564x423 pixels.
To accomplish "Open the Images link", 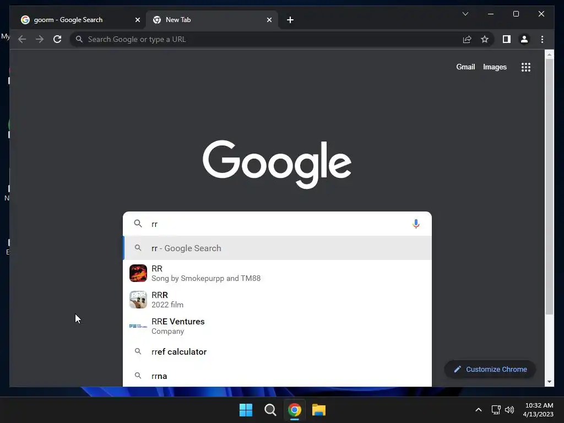I will click(495, 67).
